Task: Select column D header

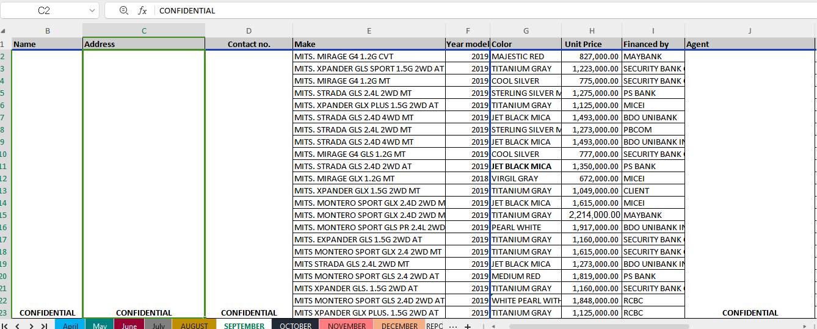Action: point(249,31)
